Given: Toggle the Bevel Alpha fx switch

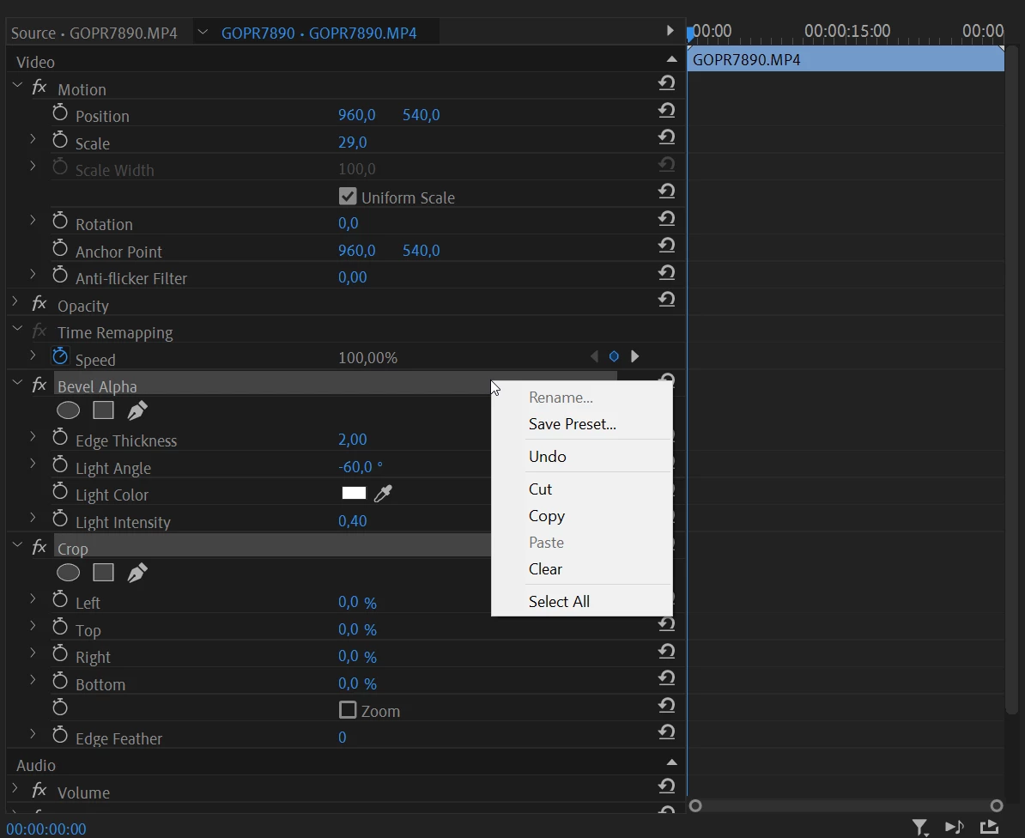Looking at the screenshot, I should pyautogui.click(x=39, y=385).
